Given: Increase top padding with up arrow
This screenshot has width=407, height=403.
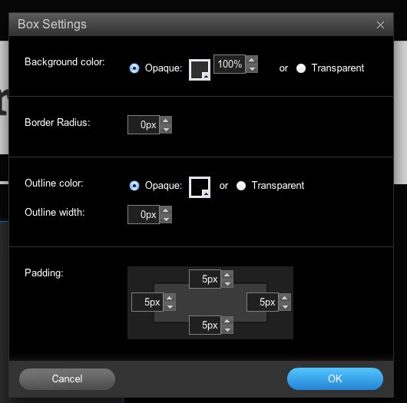Looking at the screenshot, I should (x=227, y=275).
